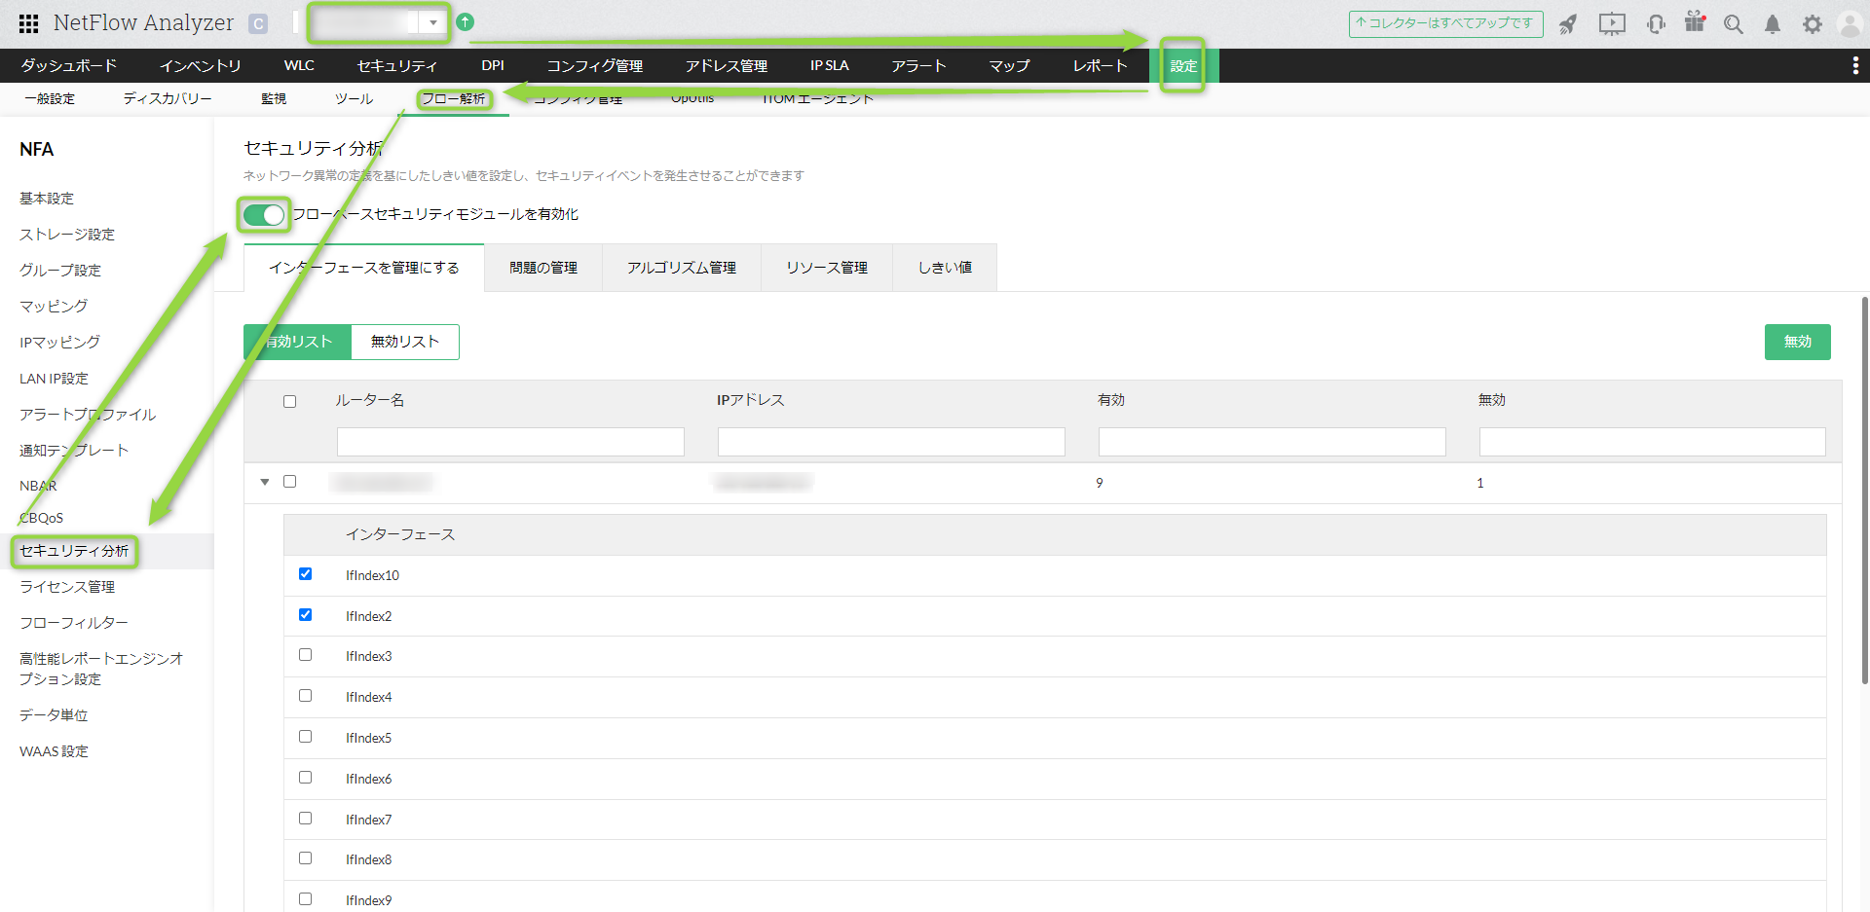1870x912 pixels.
Task: Open ストレージ設定 in the sidebar
Action: 67,235
